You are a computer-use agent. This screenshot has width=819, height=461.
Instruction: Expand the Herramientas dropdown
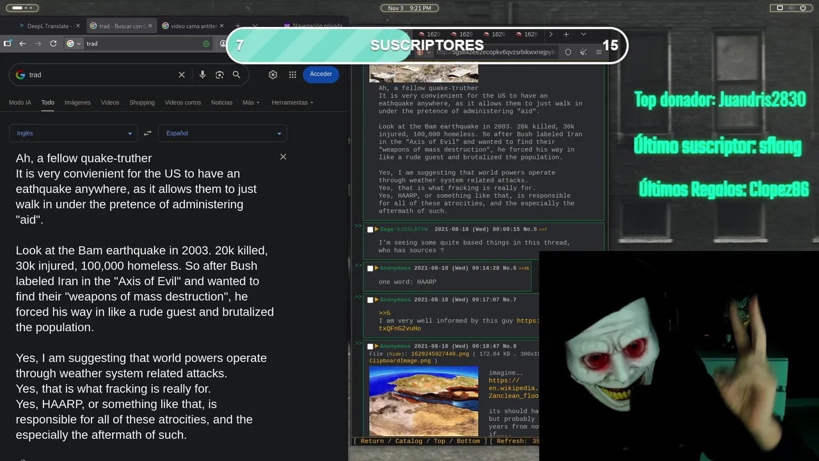coord(293,102)
